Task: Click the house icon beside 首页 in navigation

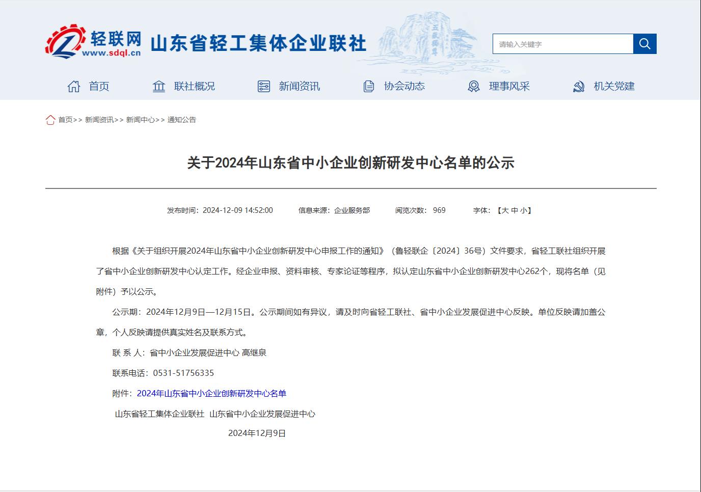Action: (x=74, y=87)
